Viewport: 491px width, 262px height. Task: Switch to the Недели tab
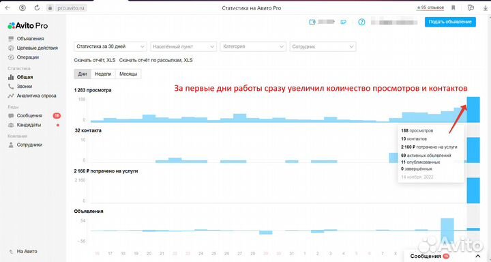[x=103, y=74]
